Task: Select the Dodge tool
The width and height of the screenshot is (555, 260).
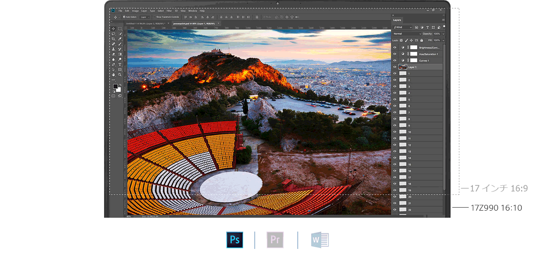Action: pos(120,59)
